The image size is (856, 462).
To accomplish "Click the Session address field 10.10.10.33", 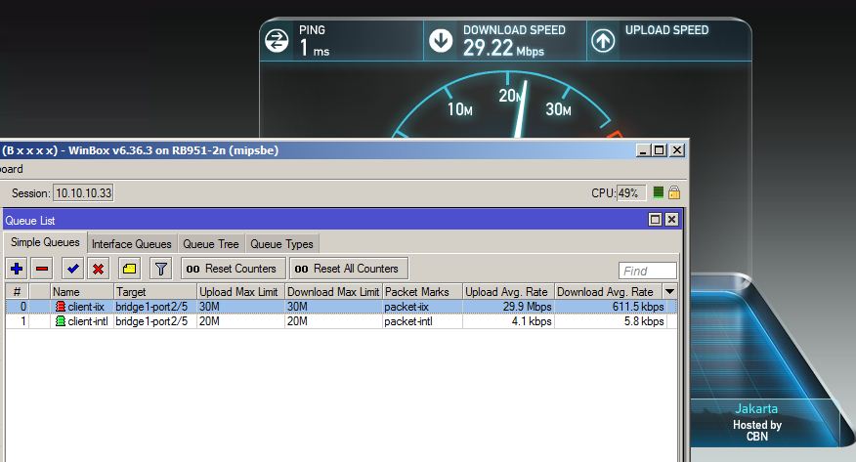I will 83,193.
